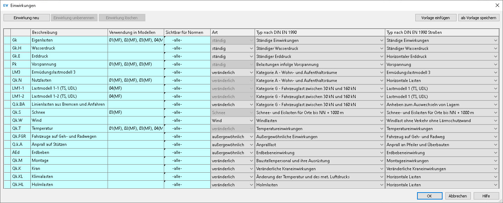This screenshot has width=503, height=203.
Task: Click the Eigenlasten description cell
Action: coord(69,40)
